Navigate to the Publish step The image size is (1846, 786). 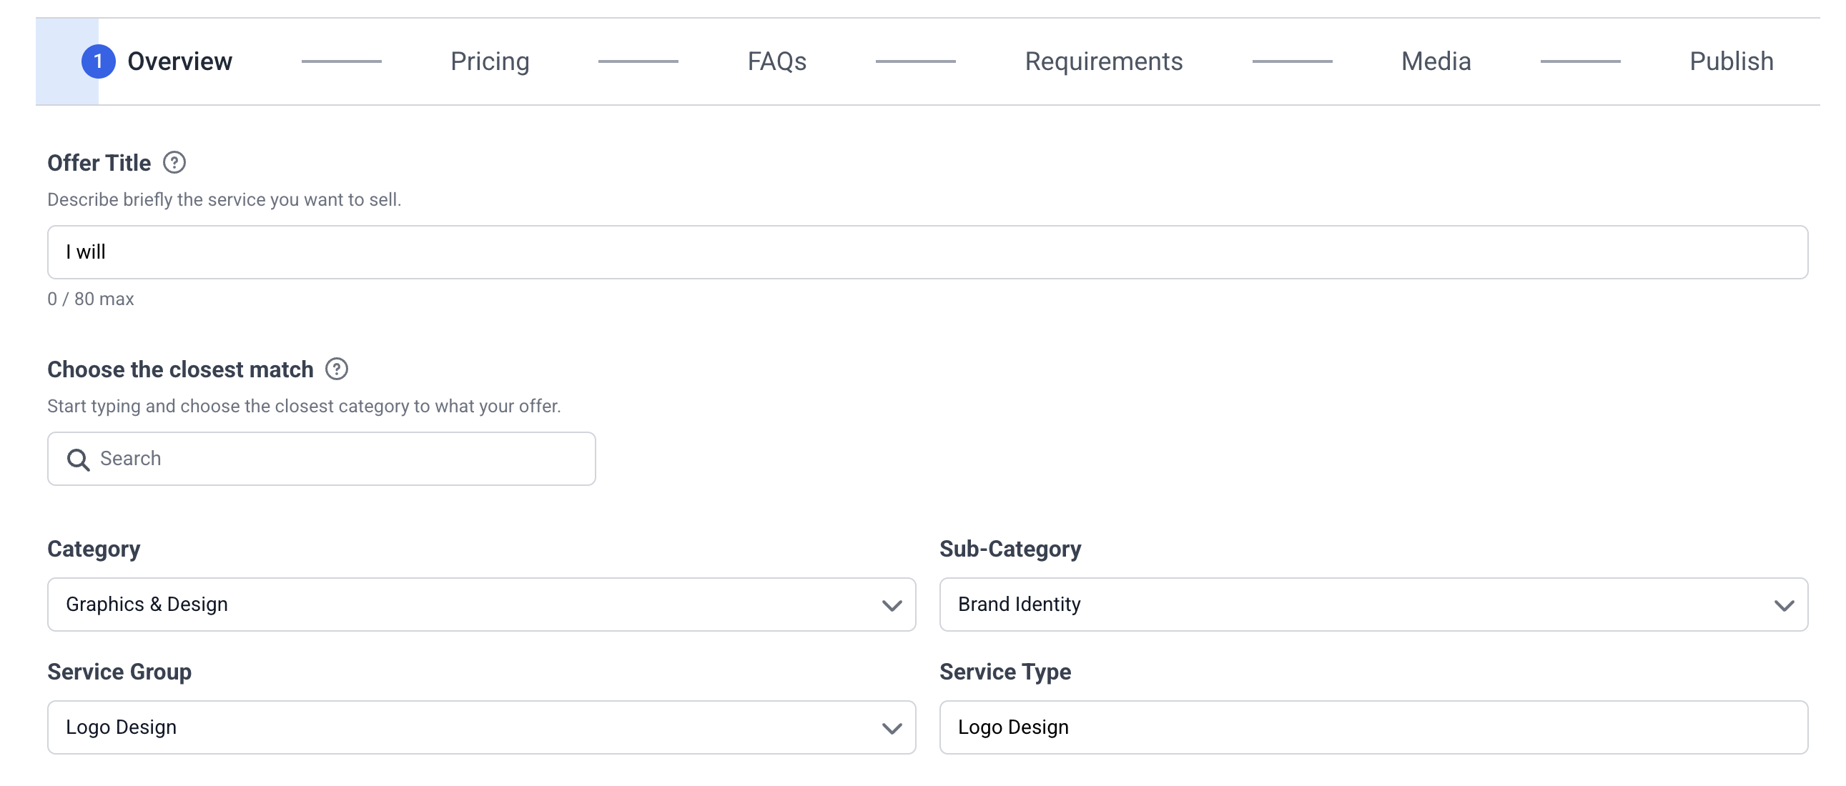(x=1731, y=61)
